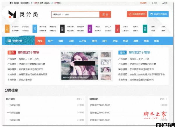Select the 电话 nav tab
This screenshot has width=175, height=127.
pos(125,41)
